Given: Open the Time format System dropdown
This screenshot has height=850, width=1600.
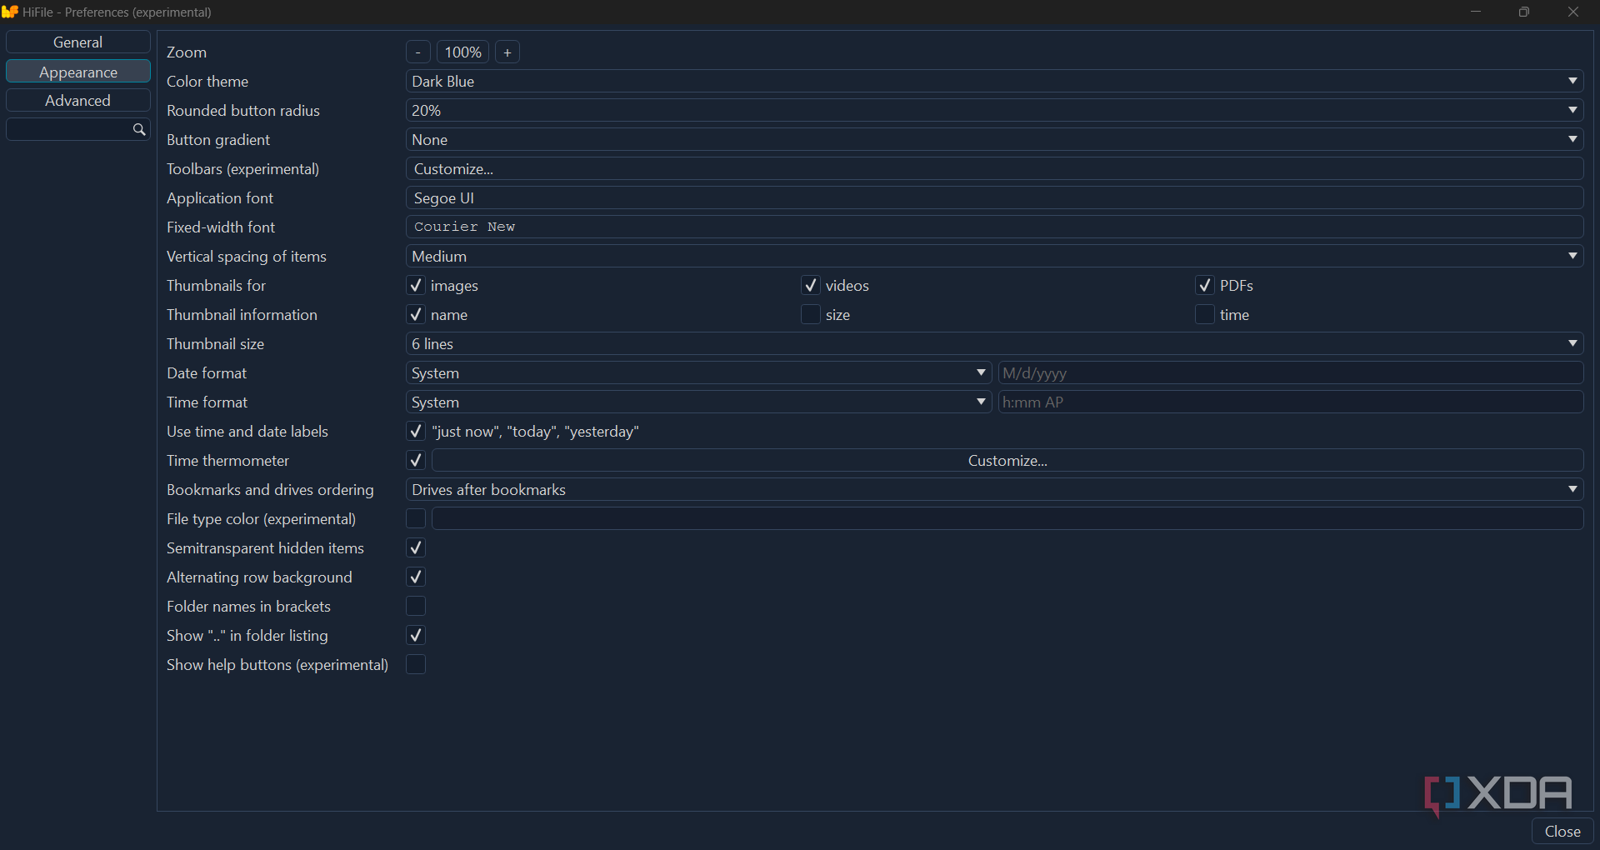Looking at the screenshot, I should coord(699,402).
